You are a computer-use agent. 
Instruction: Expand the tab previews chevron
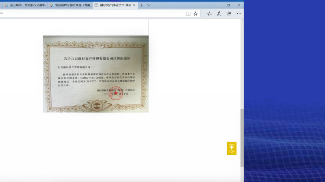(x=149, y=5)
